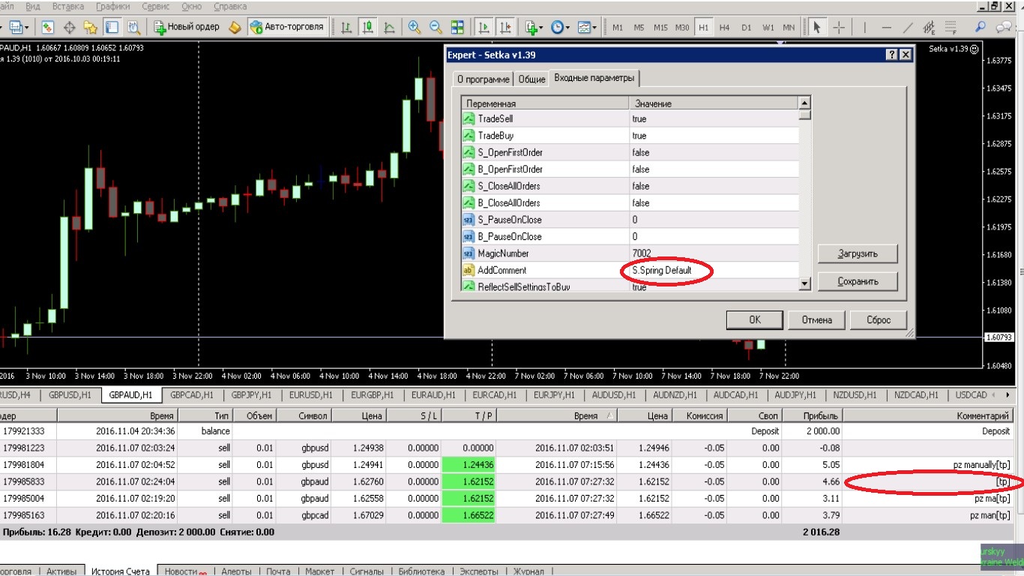1024x576 pixels.
Task: Select the equidistant channel tool
Action: pos(930,27)
